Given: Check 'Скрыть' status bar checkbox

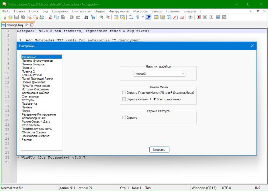Looking at the screenshot, I should (x=124, y=118).
